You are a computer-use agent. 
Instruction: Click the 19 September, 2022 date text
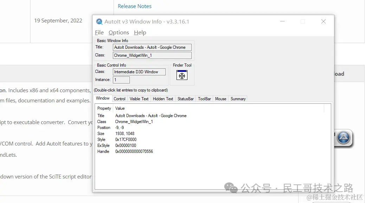pyautogui.click(x=58, y=21)
